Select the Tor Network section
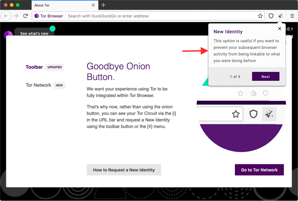Viewport: 298px width, 201px height. pos(38,85)
